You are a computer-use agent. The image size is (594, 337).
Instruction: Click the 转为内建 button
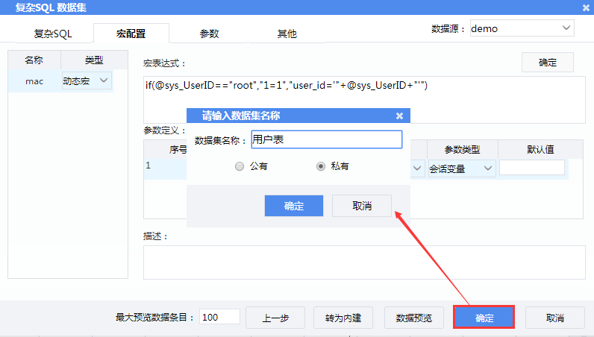(x=343, y=318)
